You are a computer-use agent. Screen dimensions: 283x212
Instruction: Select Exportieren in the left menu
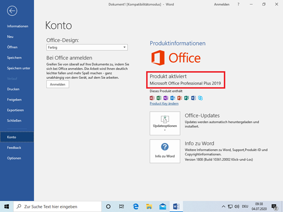15,110
